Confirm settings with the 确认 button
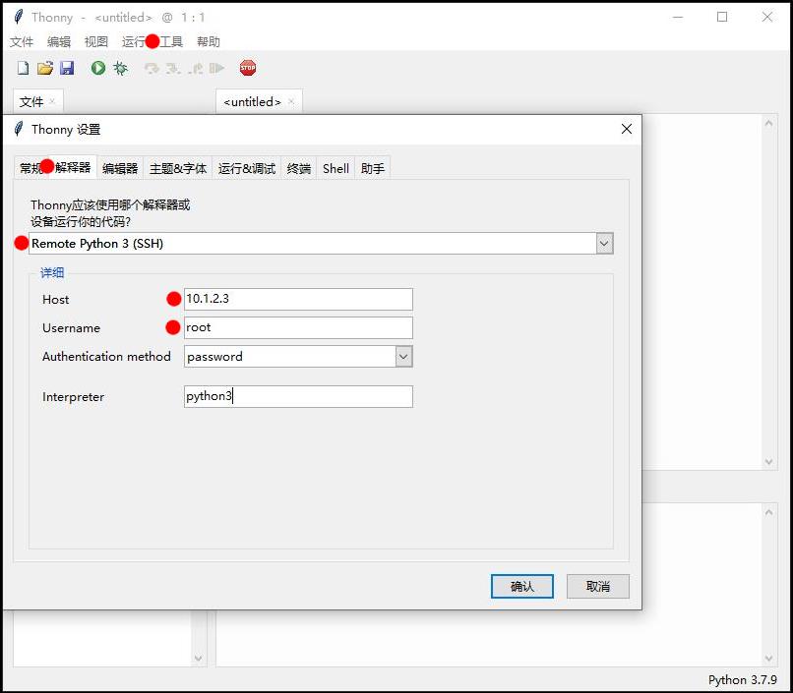This screenshot has height=693, width=793. coord(521,587)
